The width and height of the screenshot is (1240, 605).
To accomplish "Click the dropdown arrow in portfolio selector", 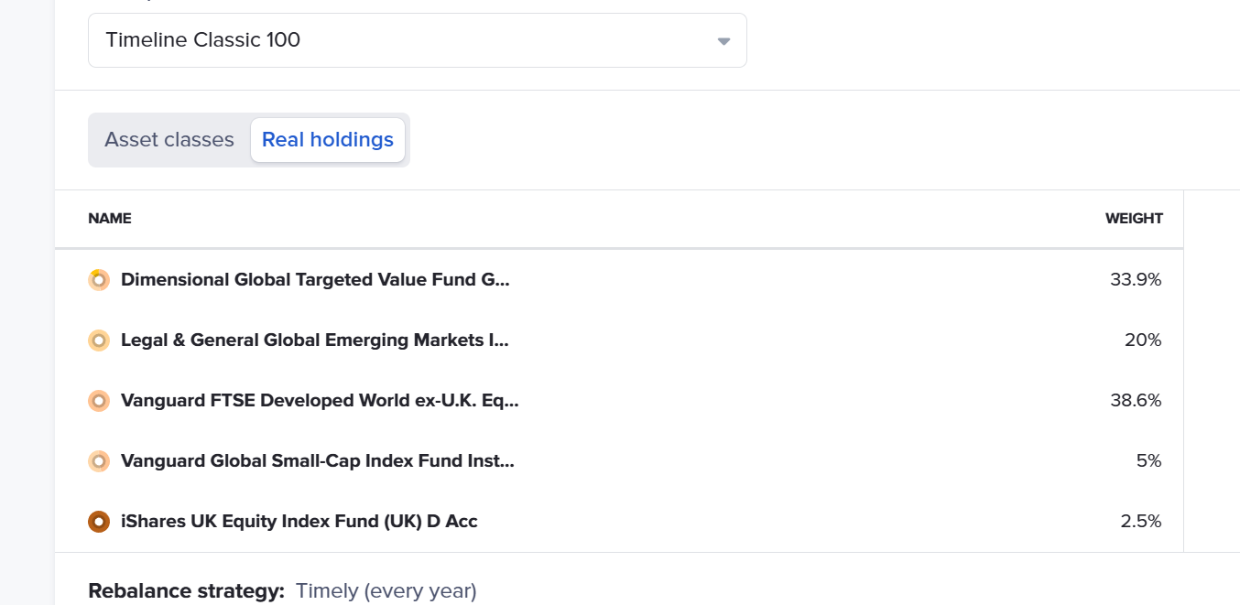I will tap(723, 41).
